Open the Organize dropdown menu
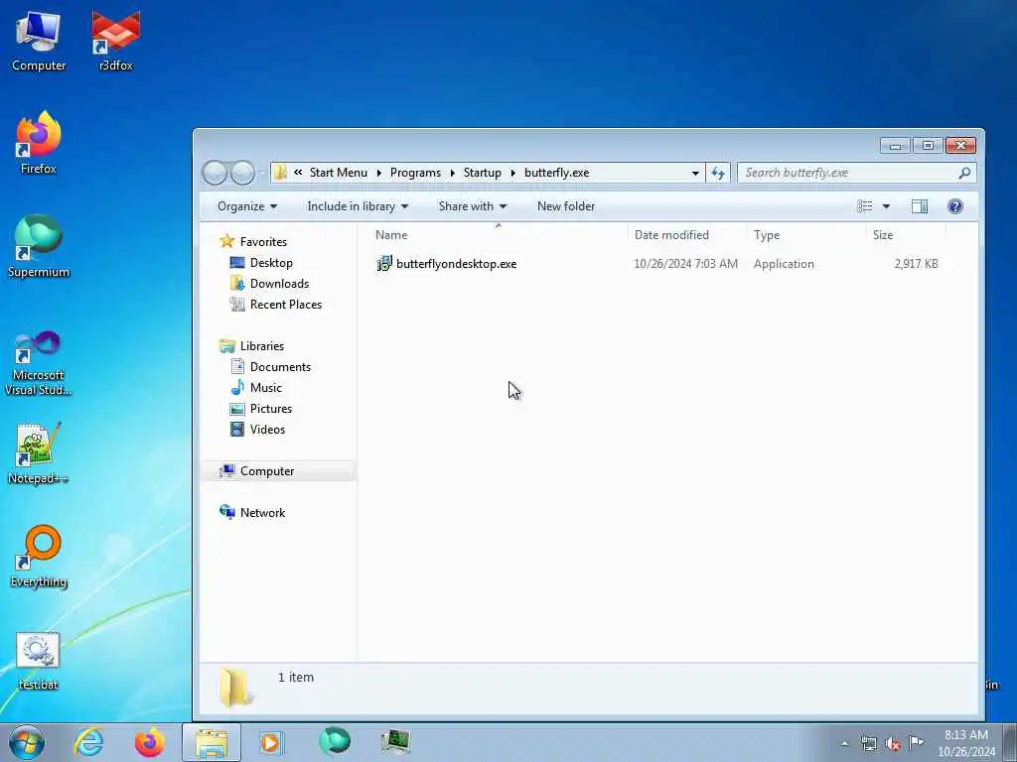The height and width of the screenshot is (762, 1017). (247, 206)
